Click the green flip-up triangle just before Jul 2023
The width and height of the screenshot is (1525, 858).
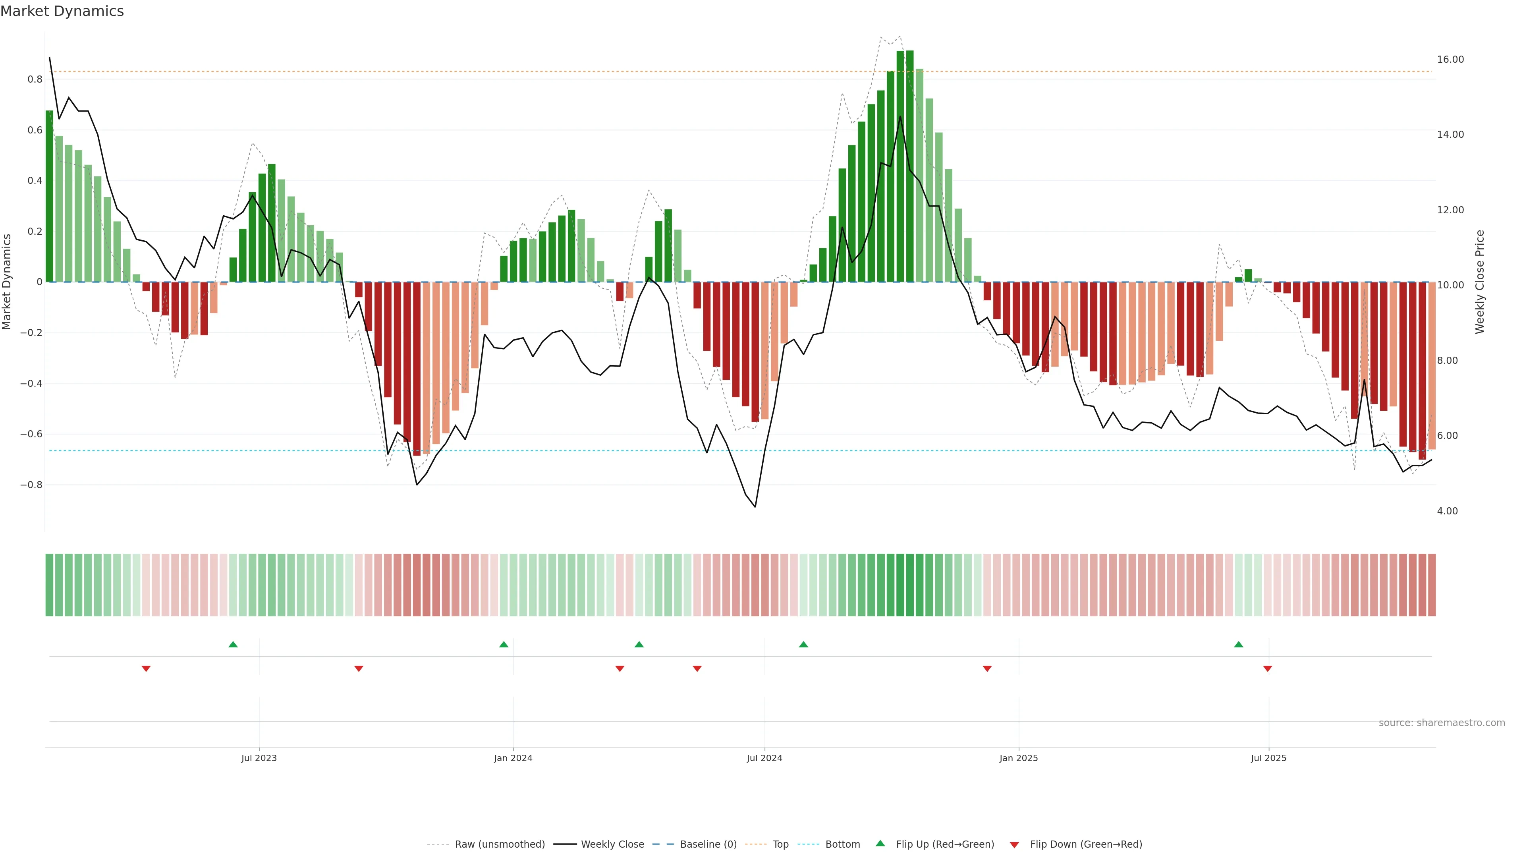click(233, 644)
